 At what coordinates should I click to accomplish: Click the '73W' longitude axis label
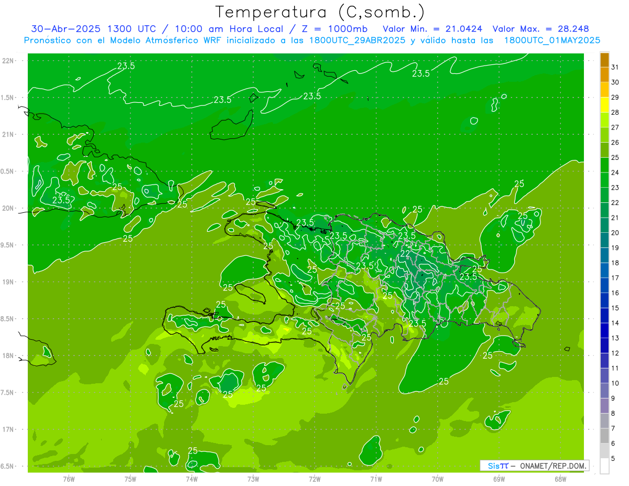[253, 479]
